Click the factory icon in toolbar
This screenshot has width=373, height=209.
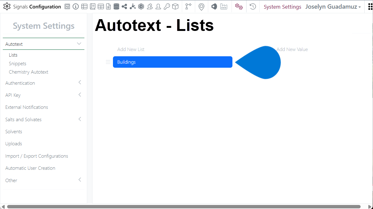(x=224, y=6)
